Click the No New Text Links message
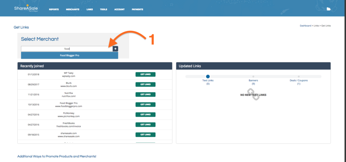Image resolution: width=346 pixels, height=162 pixels. [x=253, y=95]
